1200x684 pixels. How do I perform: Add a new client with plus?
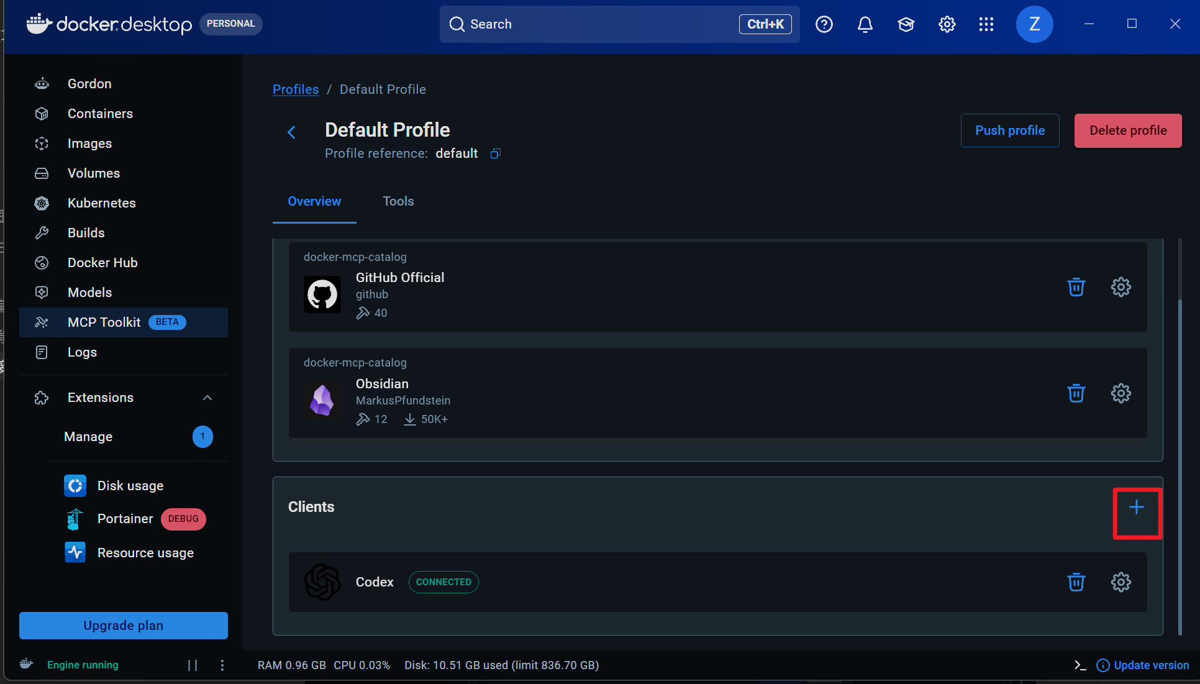[x=1137, y=508]
